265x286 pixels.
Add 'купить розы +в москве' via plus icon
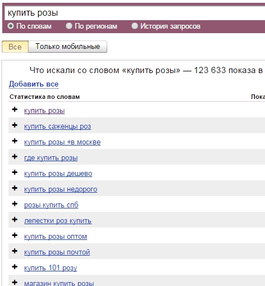[x=15, y=141]
